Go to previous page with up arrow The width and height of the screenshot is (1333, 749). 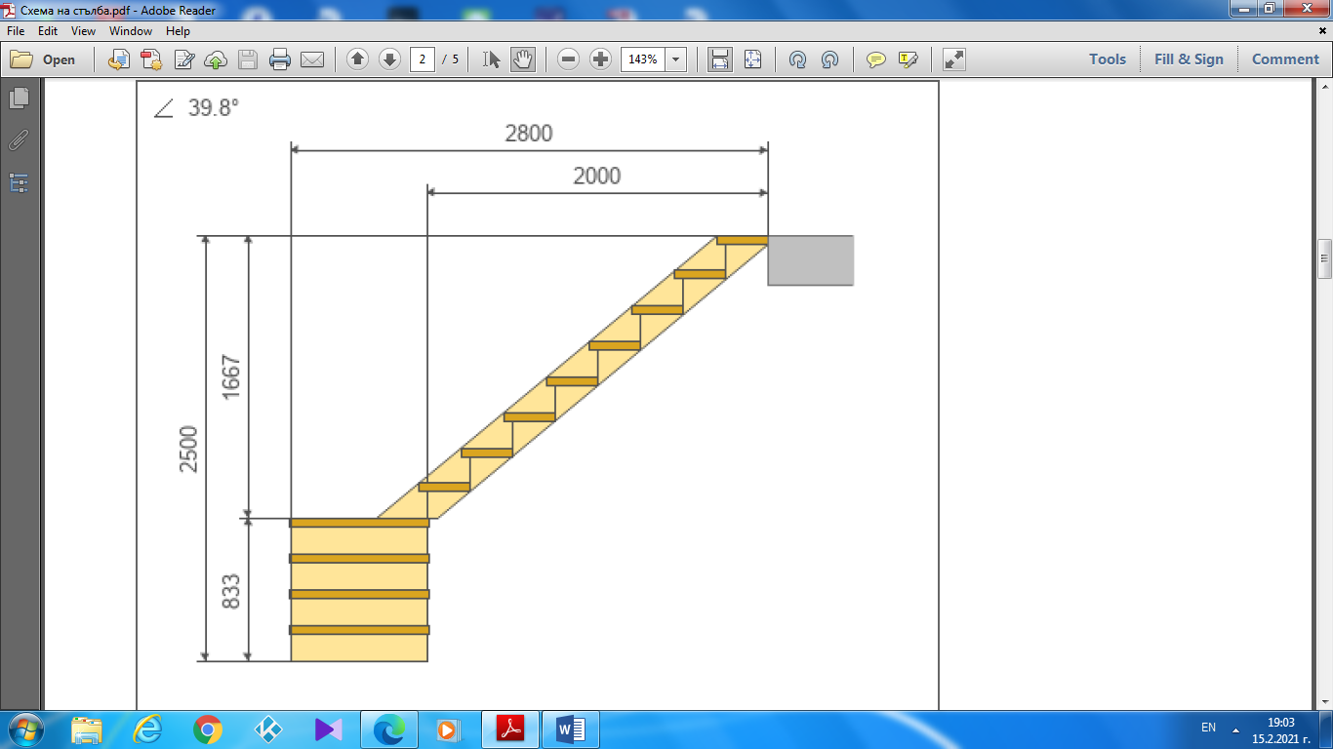358,59
